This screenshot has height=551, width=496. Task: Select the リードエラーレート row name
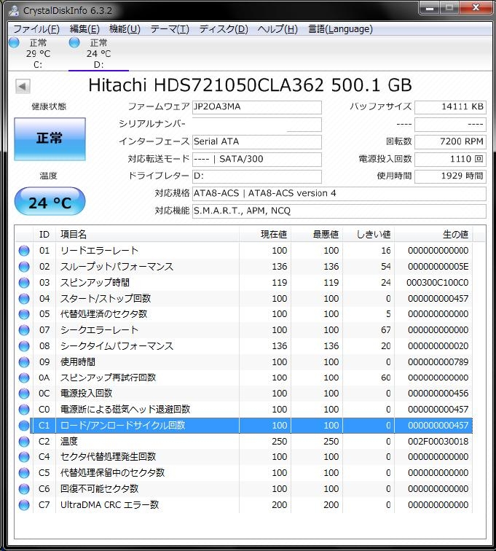pyautogui.click(x=99, y=251)
